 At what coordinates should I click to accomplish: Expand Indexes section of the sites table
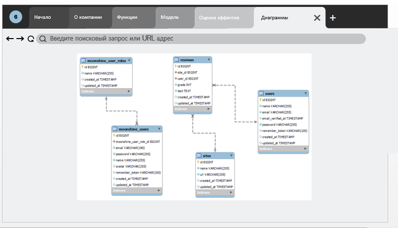(x=232, y=192)
